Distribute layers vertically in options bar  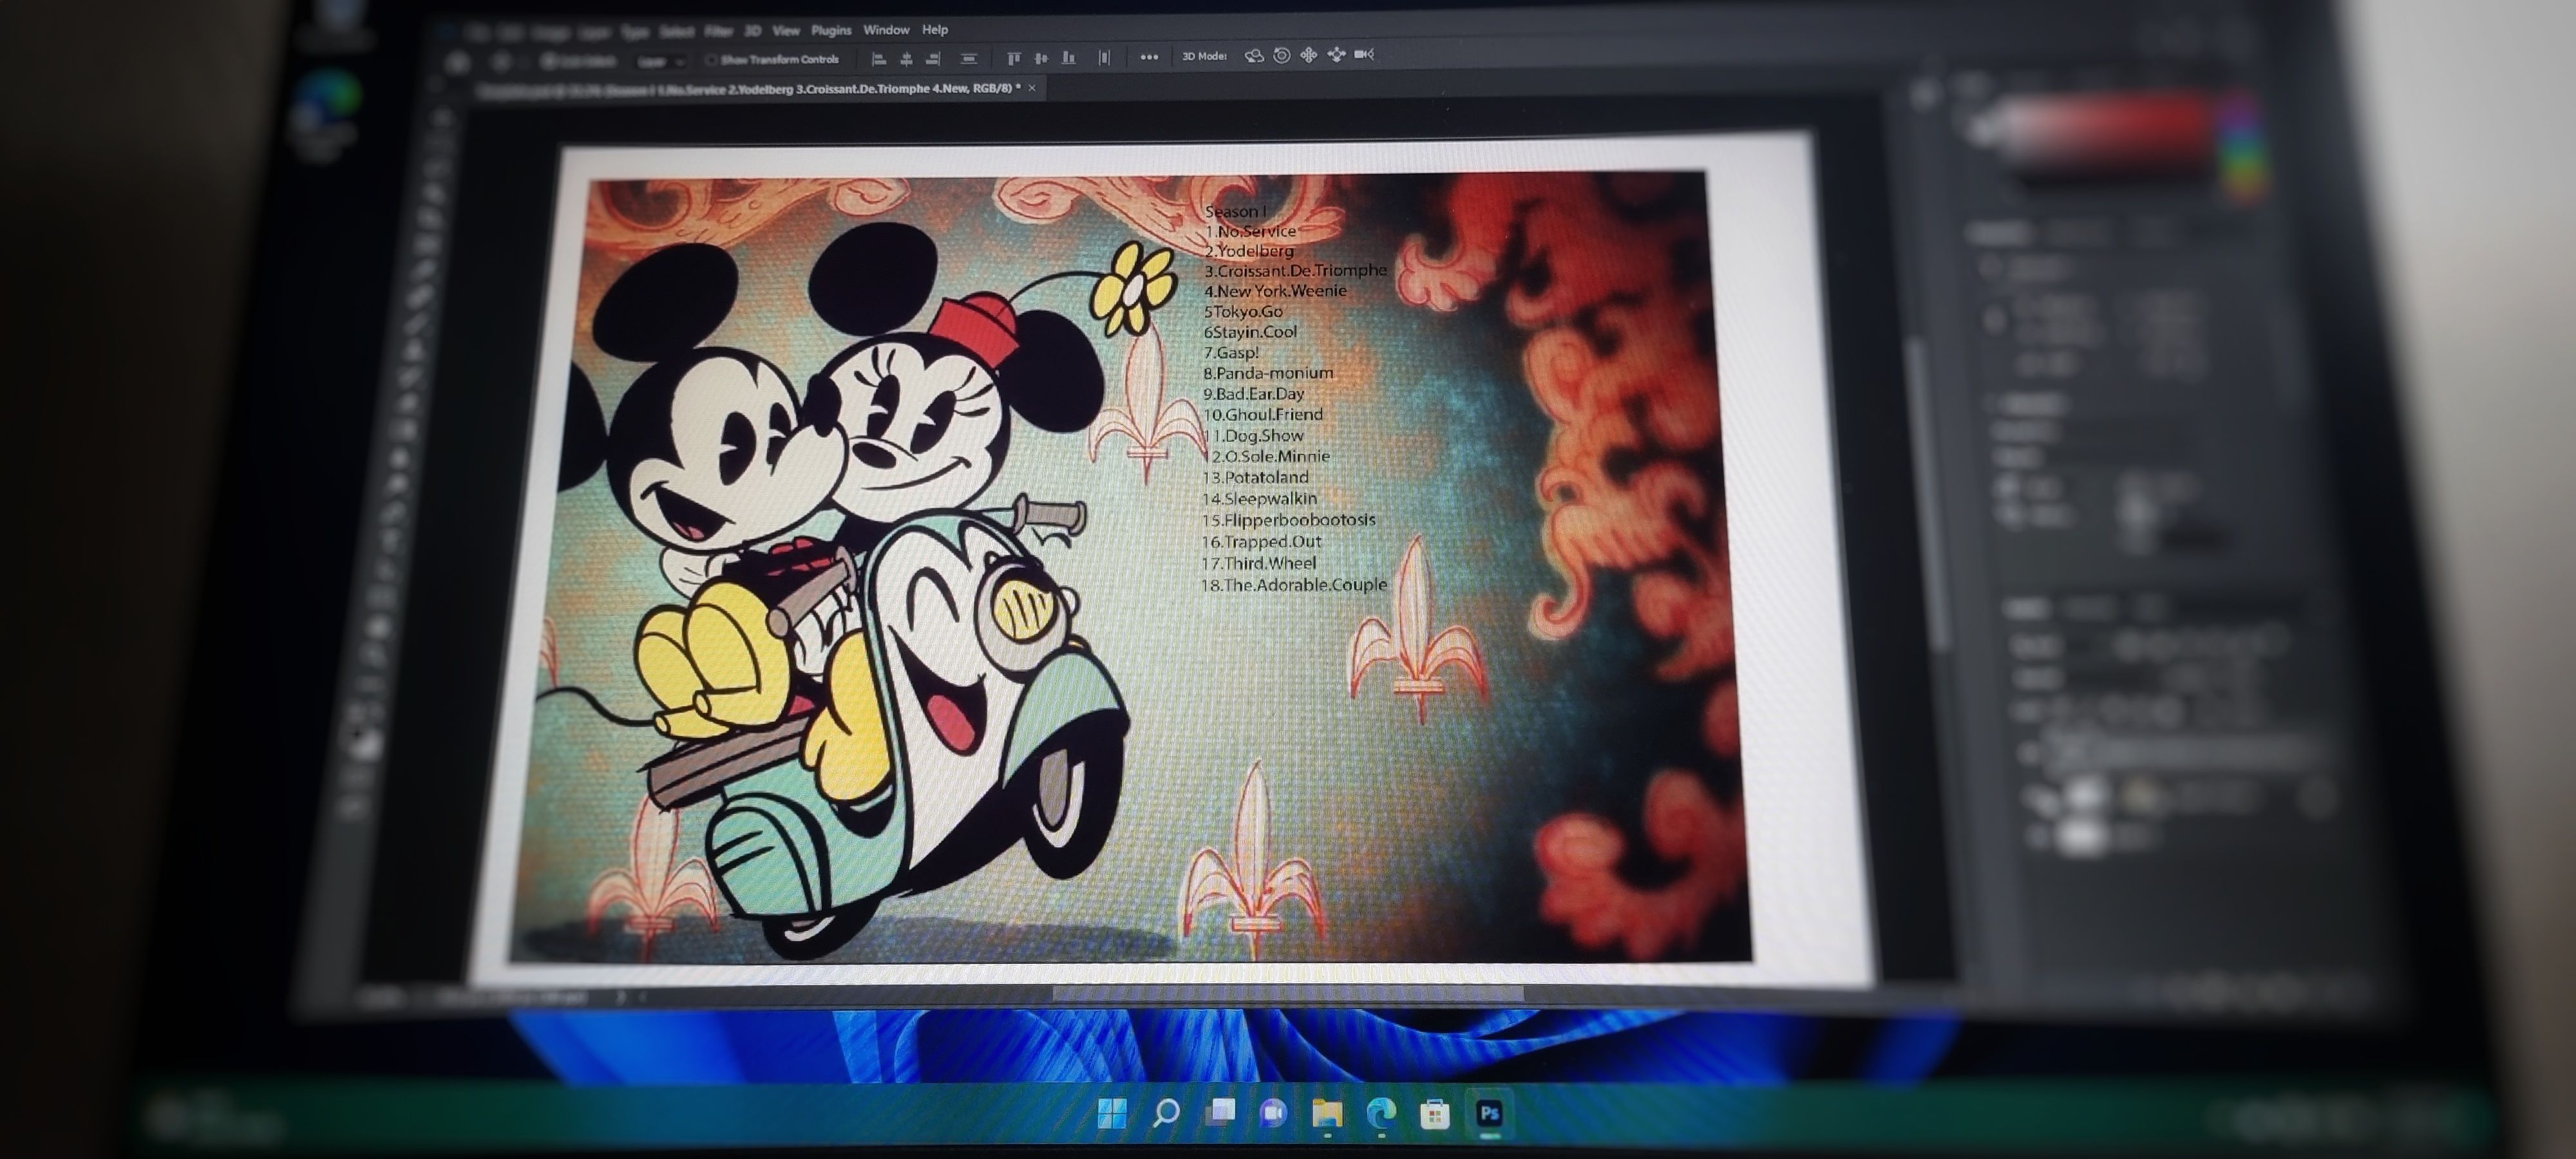968,59
